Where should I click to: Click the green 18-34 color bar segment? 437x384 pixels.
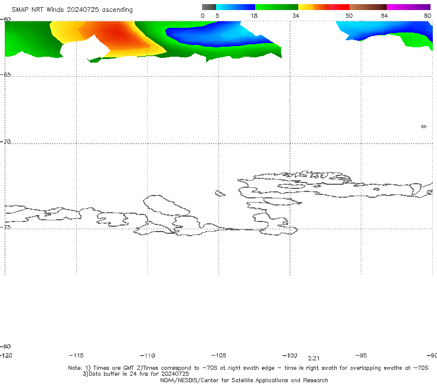tap(276, 7)
